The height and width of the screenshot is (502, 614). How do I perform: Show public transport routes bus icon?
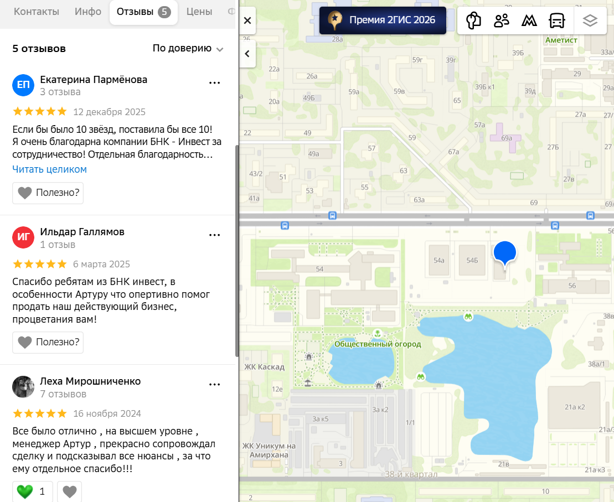pyautogui.click(x=557, y=20)
